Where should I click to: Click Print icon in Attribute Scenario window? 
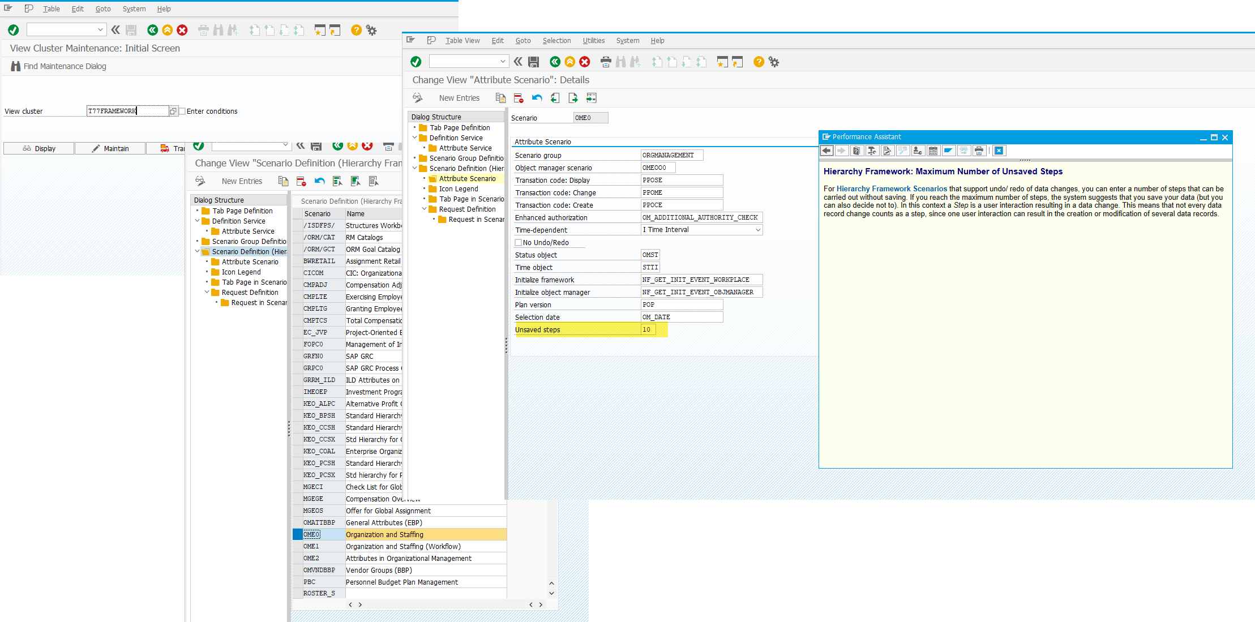(606, 62)
